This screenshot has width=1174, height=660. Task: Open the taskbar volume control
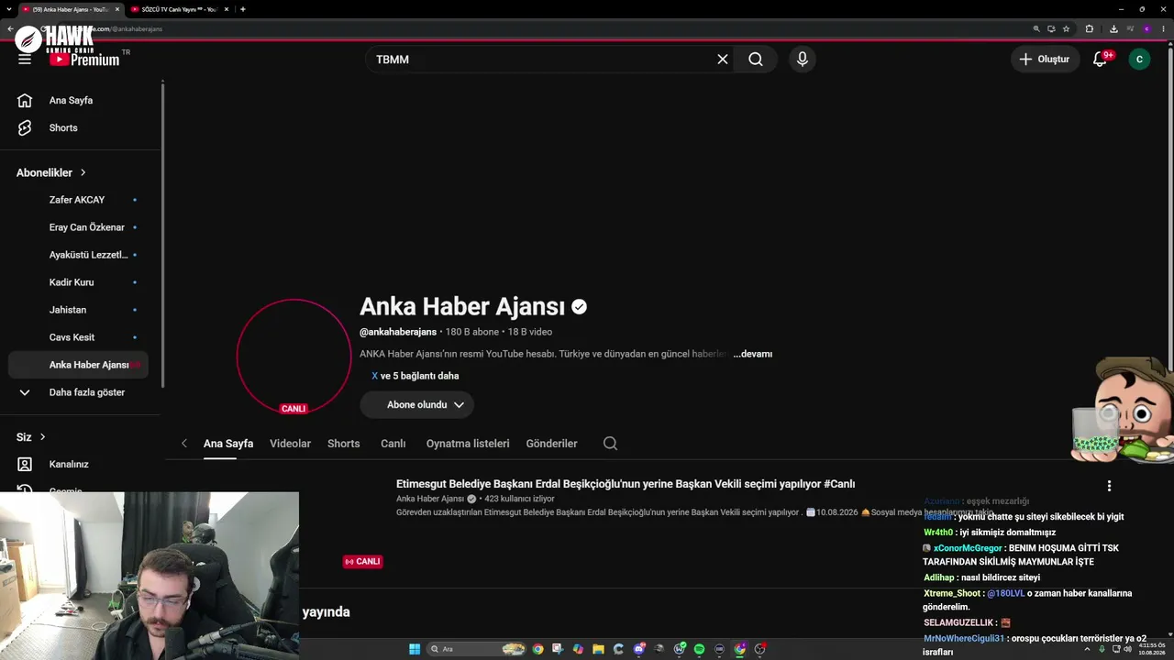point(1127,649)
